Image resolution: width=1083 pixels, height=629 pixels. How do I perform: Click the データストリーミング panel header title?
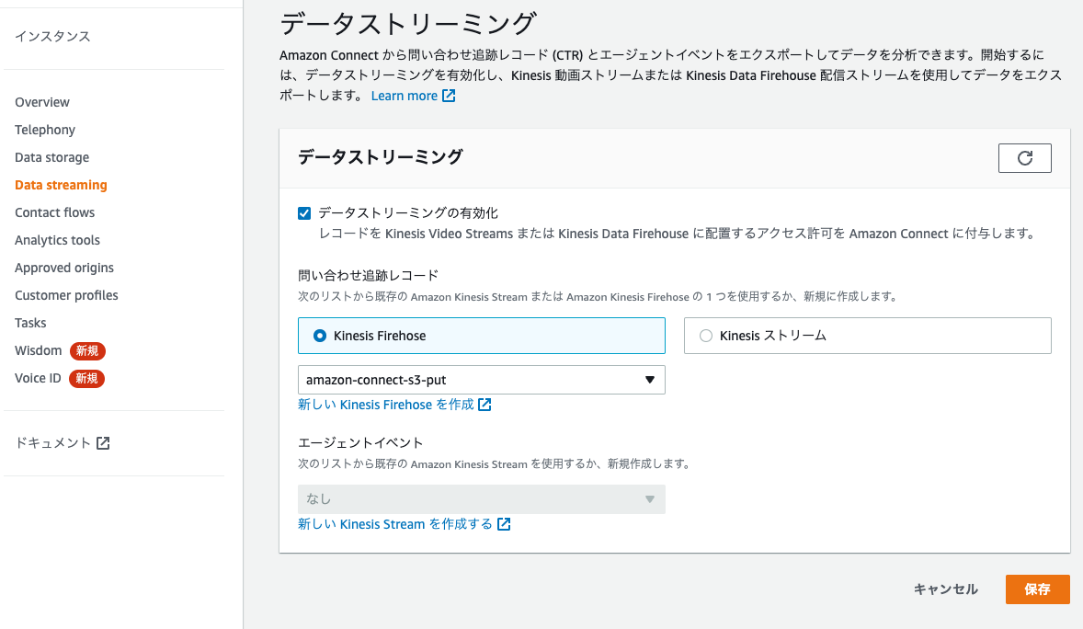380,157
